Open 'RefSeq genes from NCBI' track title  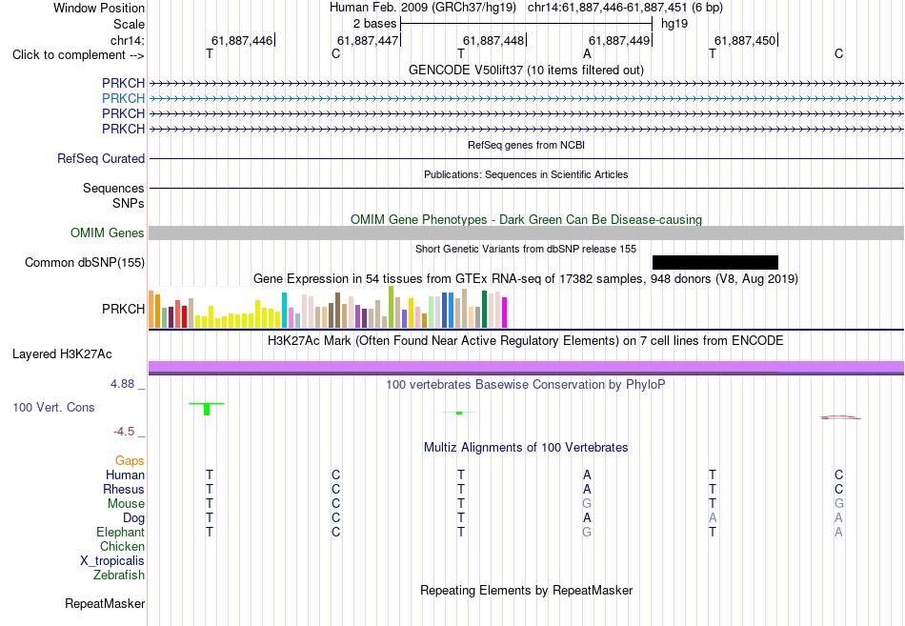[x=526, y=145]
